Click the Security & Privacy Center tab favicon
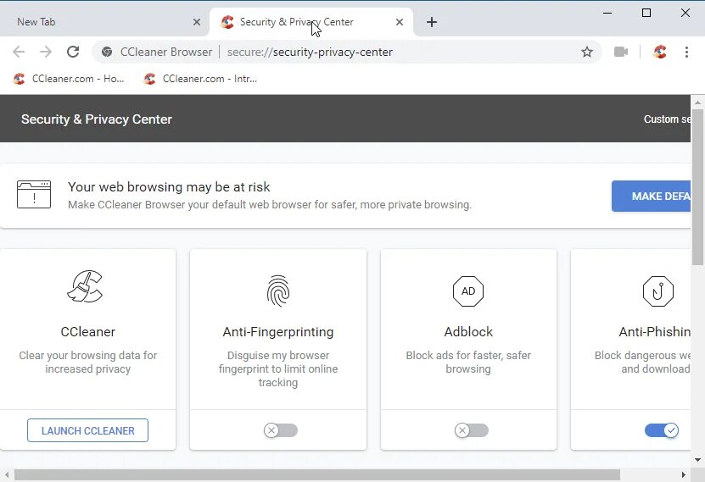Screen dimensions: 705x482 click(227, 22)
